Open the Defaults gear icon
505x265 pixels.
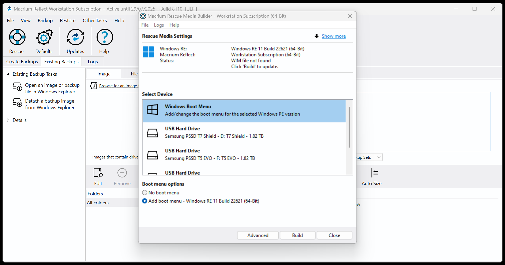point(44,37)
